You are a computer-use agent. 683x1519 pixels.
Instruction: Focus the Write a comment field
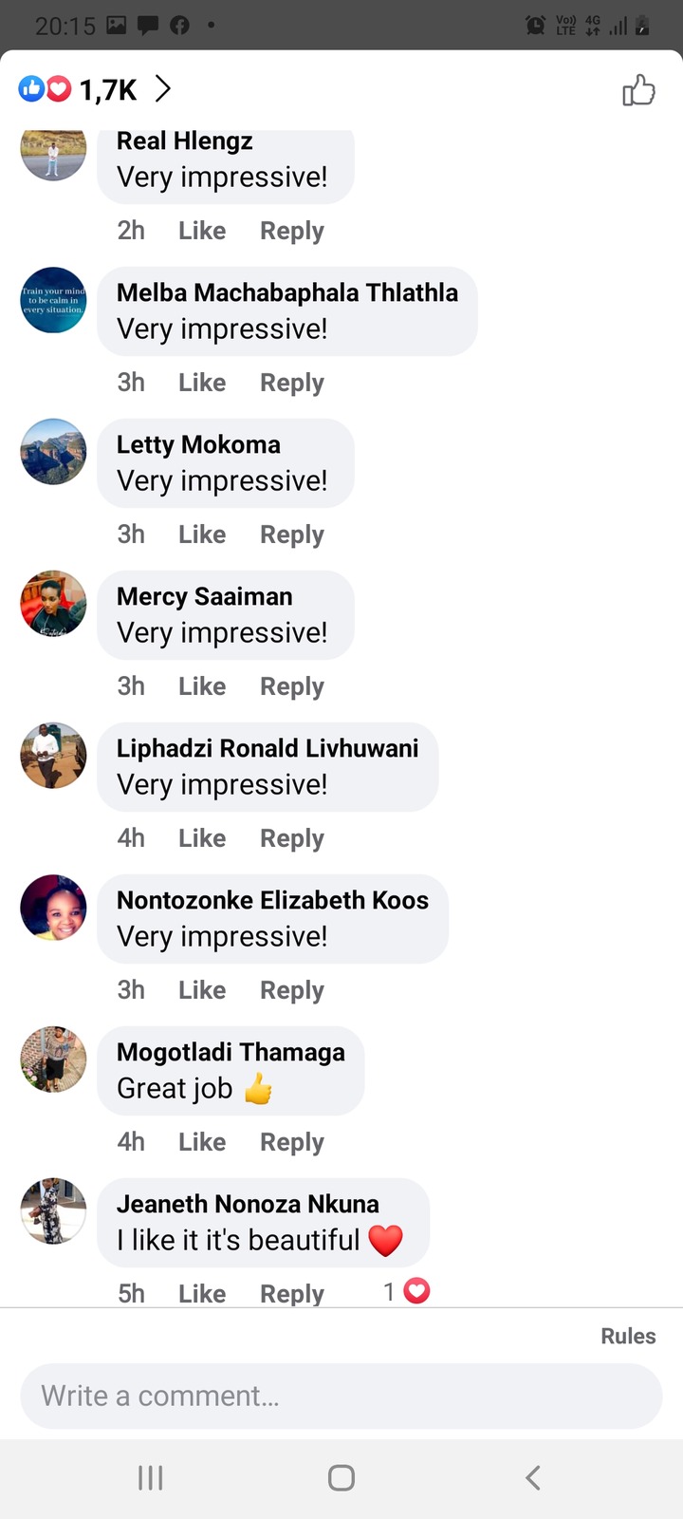click(341, 1396)
